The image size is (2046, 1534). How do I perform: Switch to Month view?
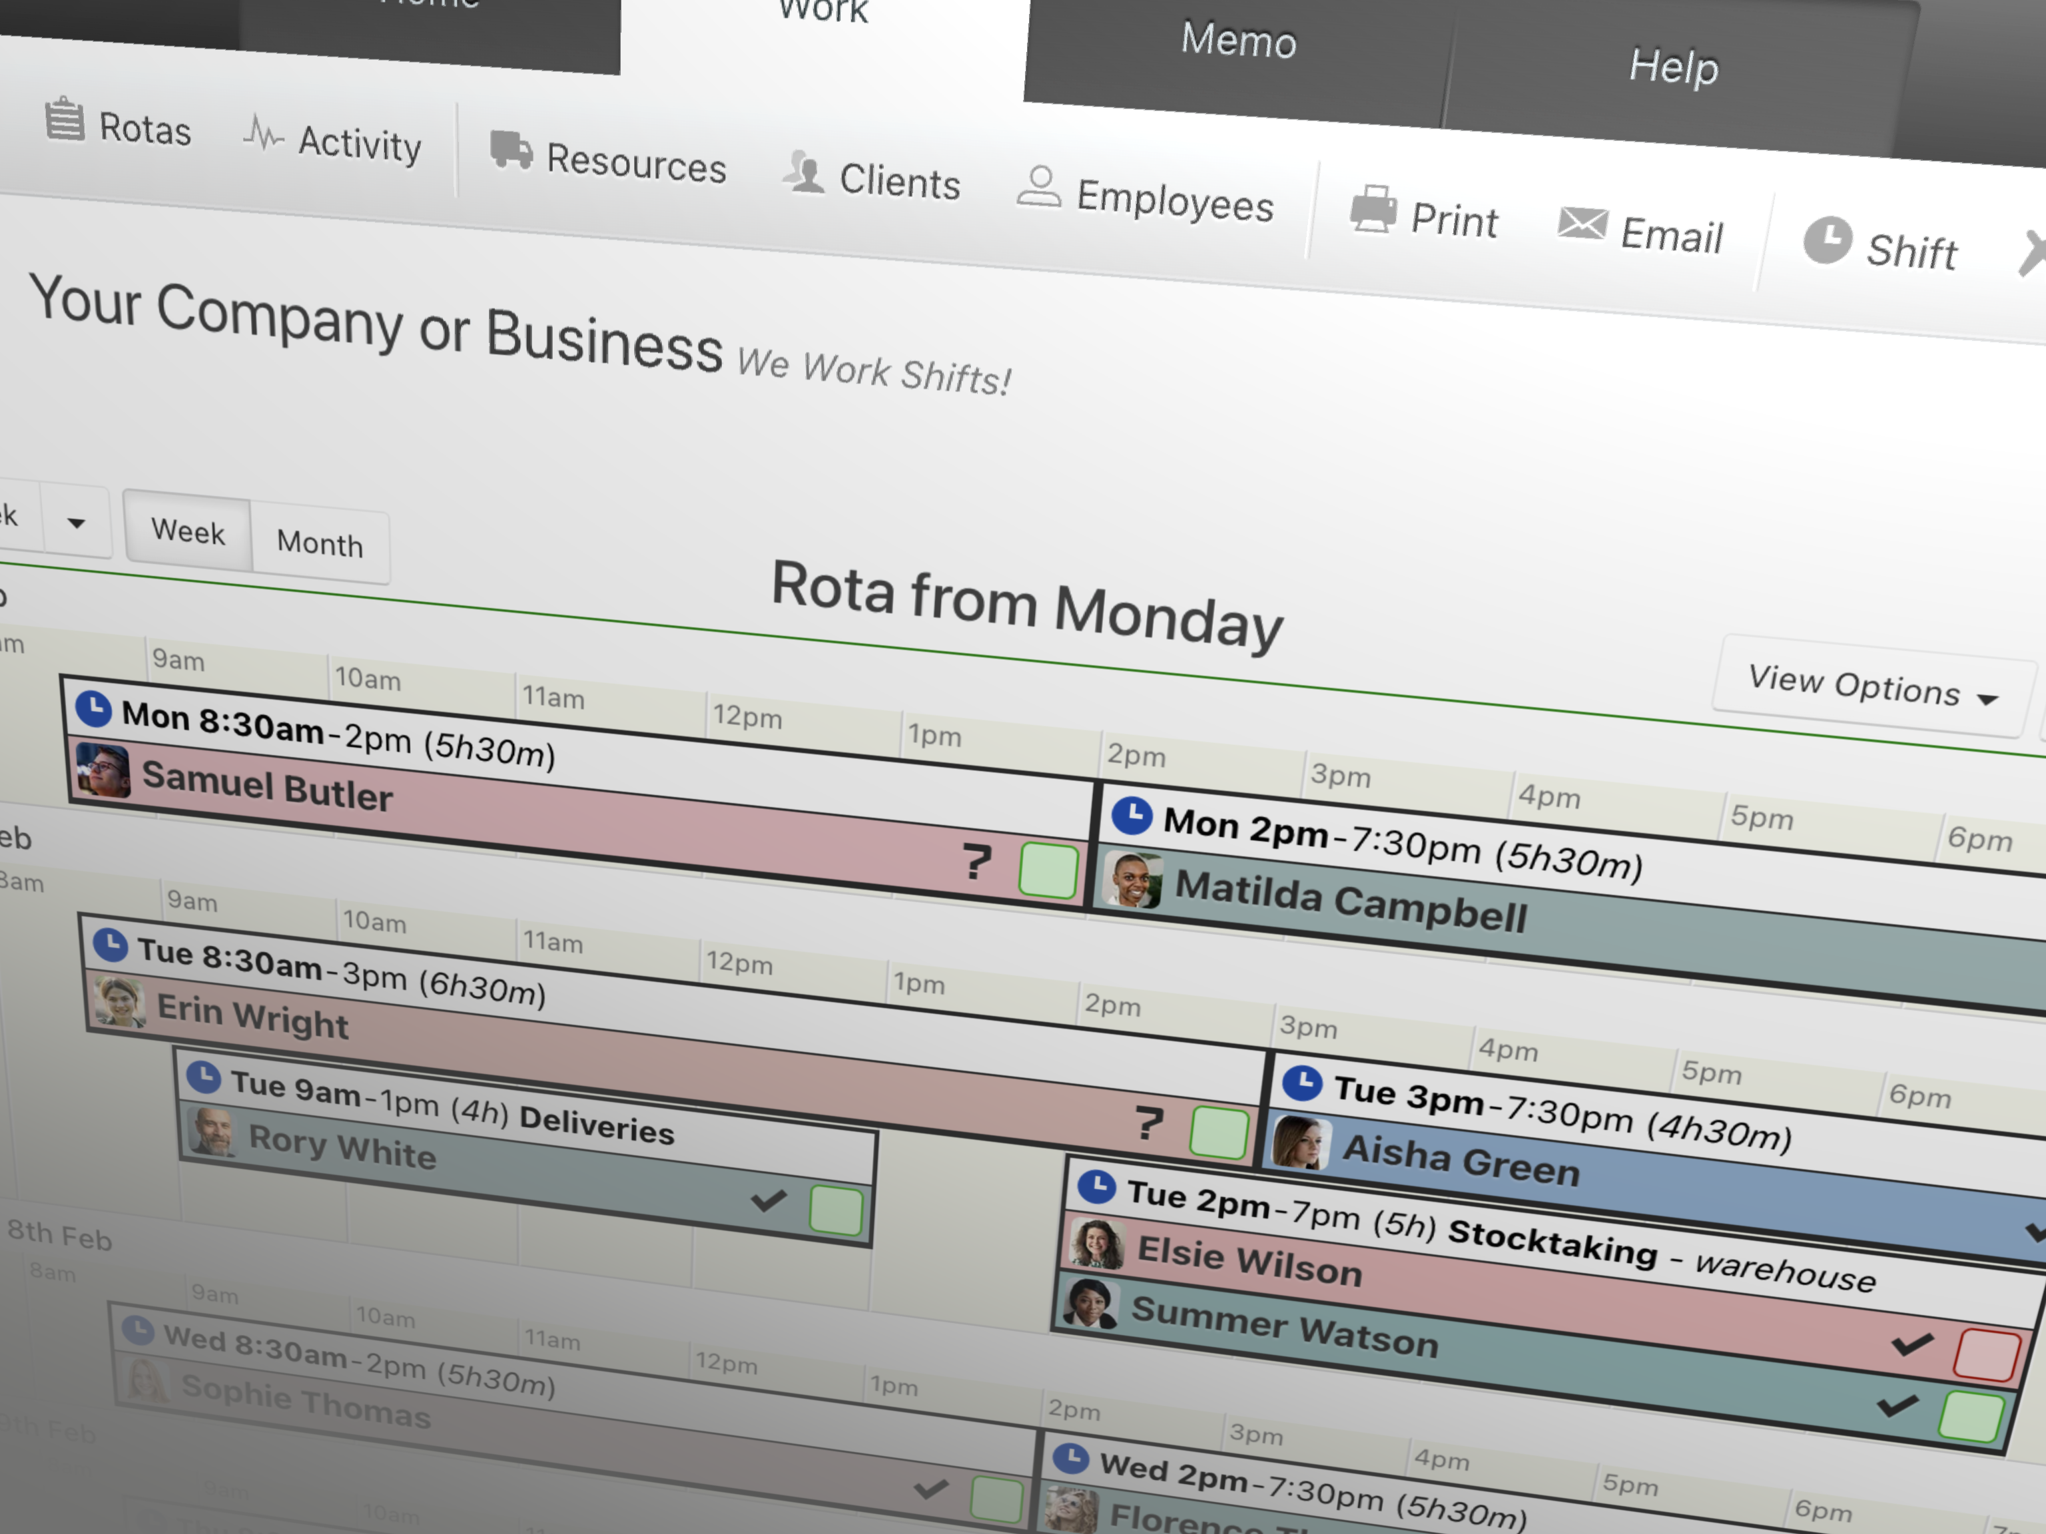(320, 543)
